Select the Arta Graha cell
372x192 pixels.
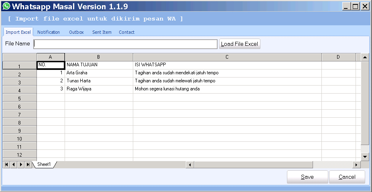pyautogui.click(x=99, y=73)
